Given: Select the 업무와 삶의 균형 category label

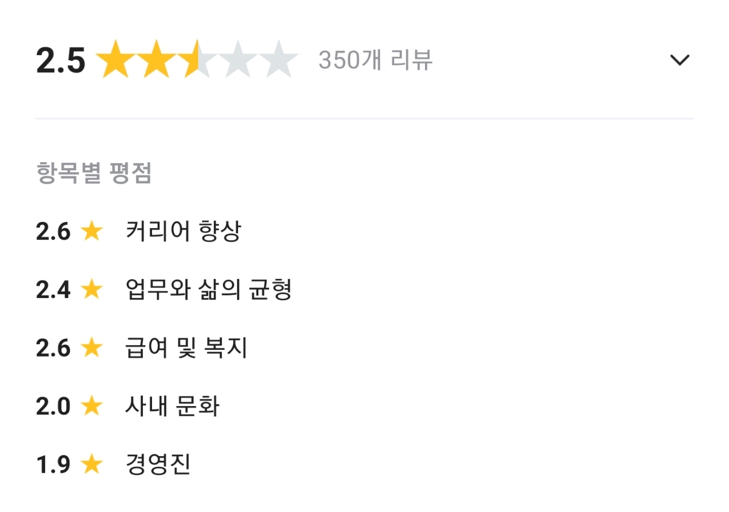Looking at the screenshot, I should (208, 290).
